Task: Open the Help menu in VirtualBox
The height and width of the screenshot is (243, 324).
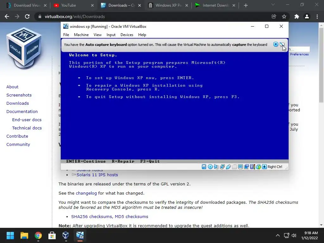Action: pos(142,35)
